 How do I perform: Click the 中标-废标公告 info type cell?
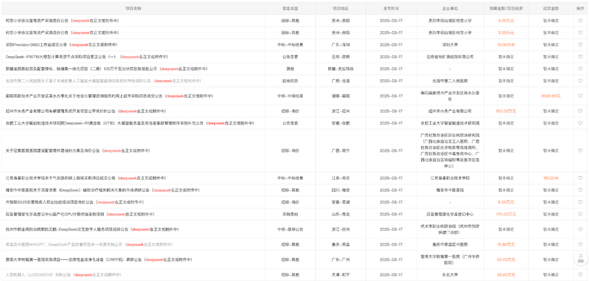point(290,229)
